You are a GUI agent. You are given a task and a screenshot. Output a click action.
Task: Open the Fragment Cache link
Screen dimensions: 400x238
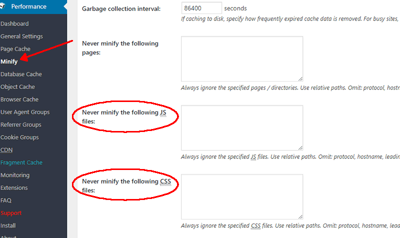coord(21,162)
